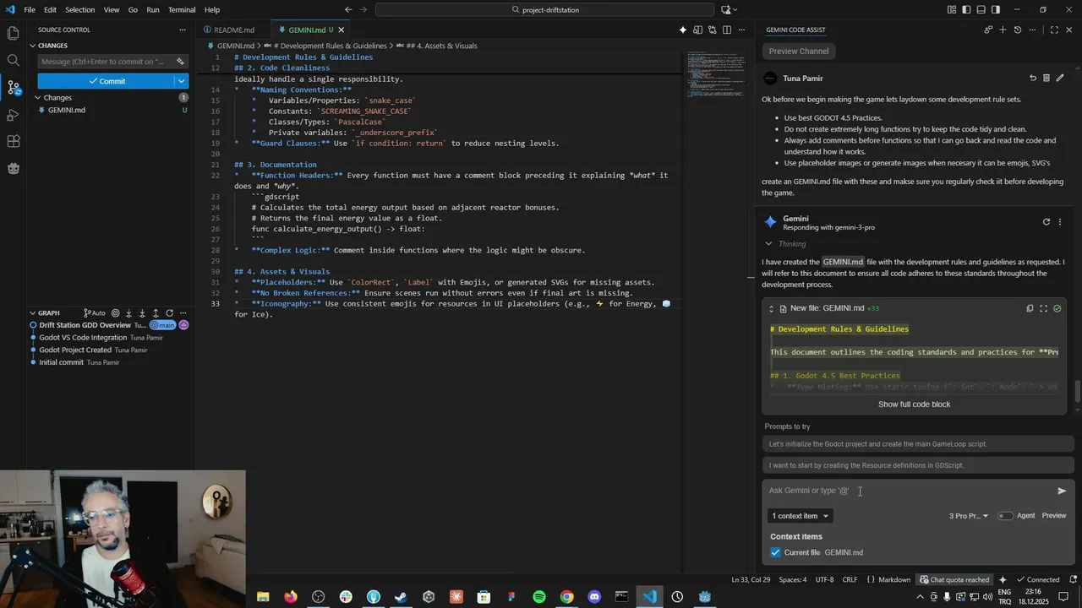Viewport: 1082px width, 608px height.
Task: Regenerate the Gemini response
Action: pos(1046,222)
